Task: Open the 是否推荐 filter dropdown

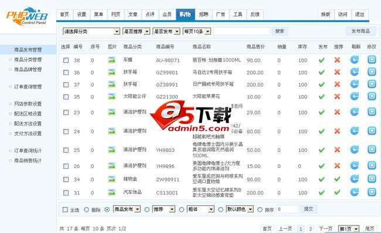Action: [x=137, y=31]
